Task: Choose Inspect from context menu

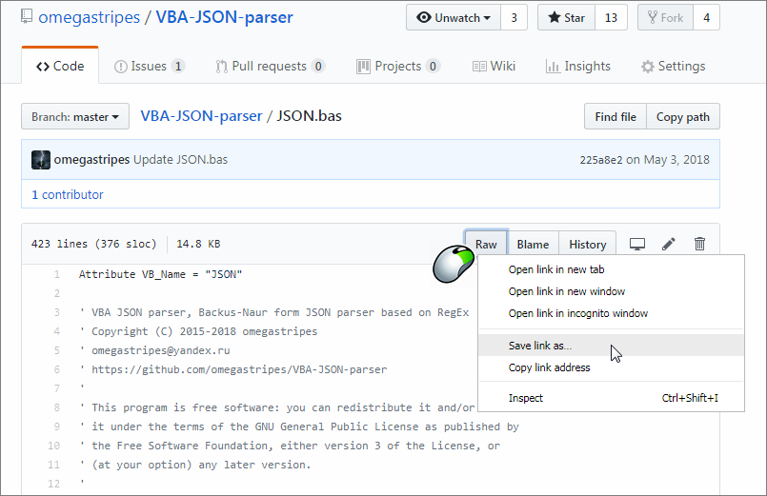Action: pos(611,398)
